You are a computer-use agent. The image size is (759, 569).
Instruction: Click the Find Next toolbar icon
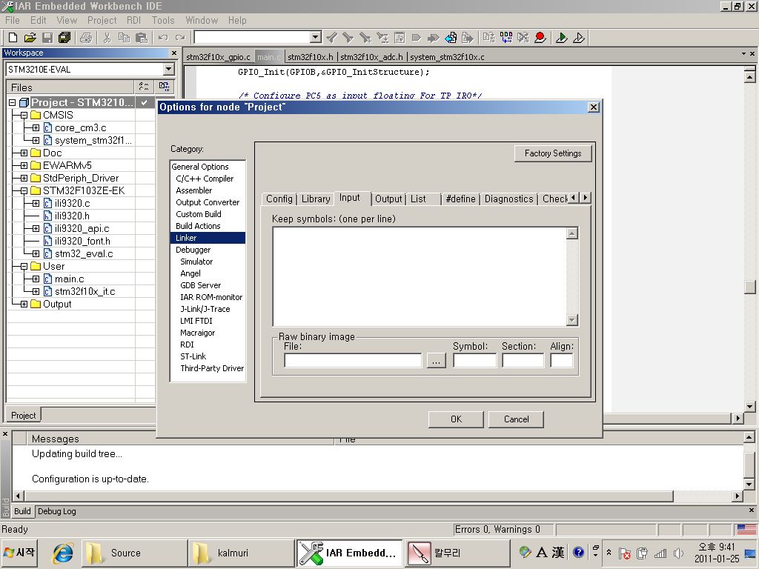coord(348,37)
